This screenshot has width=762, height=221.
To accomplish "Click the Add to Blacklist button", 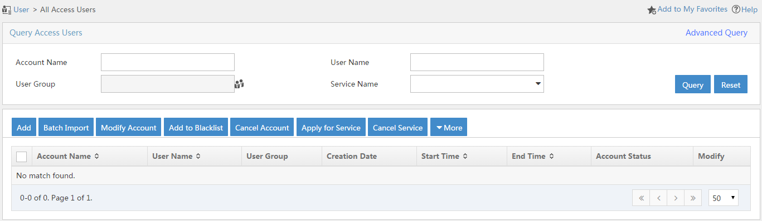I will coord(196,128).
